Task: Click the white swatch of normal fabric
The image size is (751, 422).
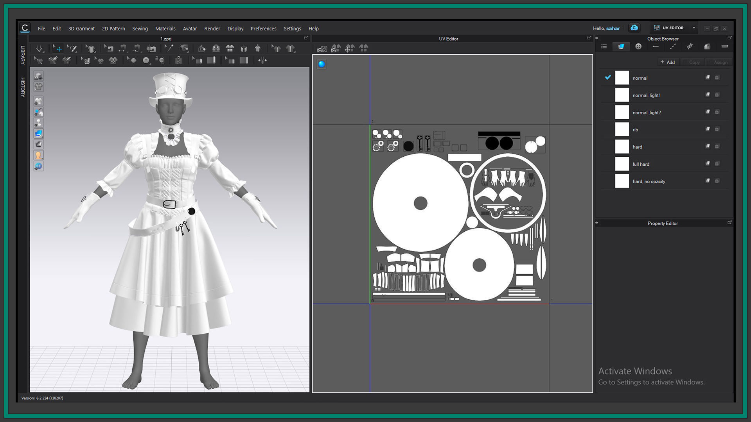Action: point(622,78)
